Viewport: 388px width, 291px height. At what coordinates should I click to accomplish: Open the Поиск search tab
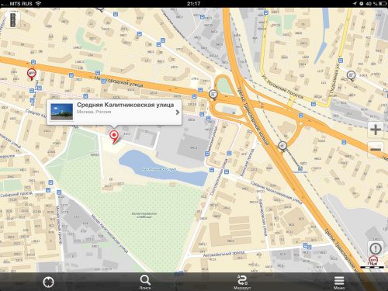coord(145,282)
